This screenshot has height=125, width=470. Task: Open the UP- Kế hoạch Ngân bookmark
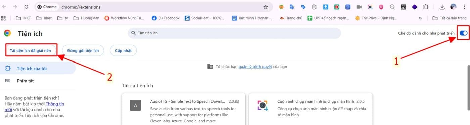tap(329, 18)
